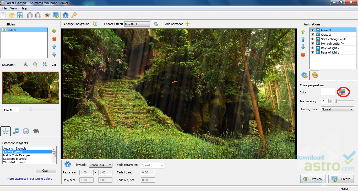Screen dimensions: 358x191
Task: Expand the Blending mode dropdown
Action: [x=337, y=109]
